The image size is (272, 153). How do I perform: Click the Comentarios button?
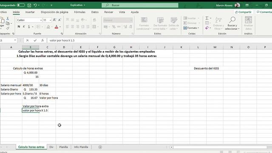[264, 12]
